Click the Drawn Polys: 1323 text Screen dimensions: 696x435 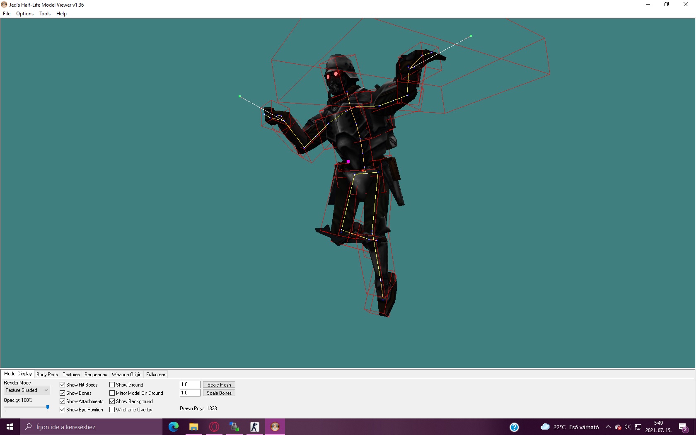198,408
